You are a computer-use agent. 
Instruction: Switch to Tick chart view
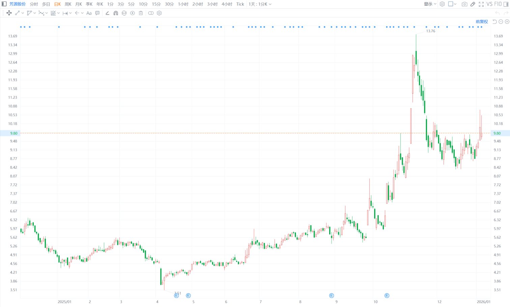point(240,4)
